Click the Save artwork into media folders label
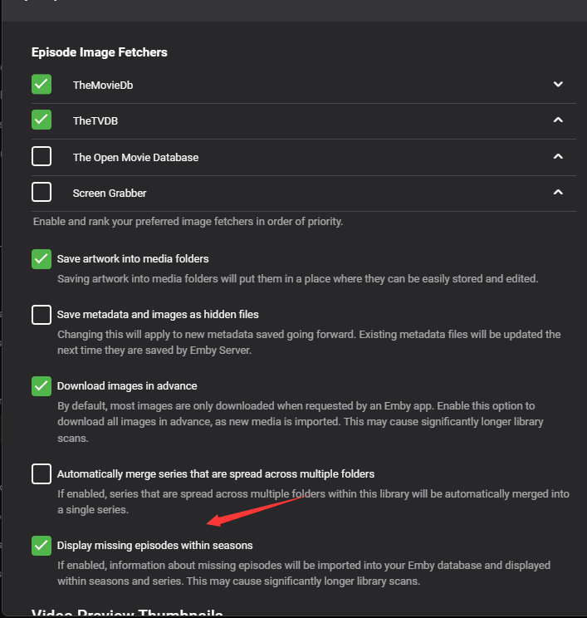Viewport: 587px width, 618px height. 133,259
